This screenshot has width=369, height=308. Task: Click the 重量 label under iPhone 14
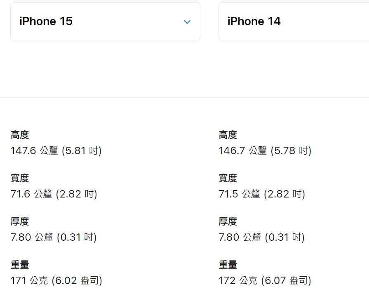click(228, 265)
